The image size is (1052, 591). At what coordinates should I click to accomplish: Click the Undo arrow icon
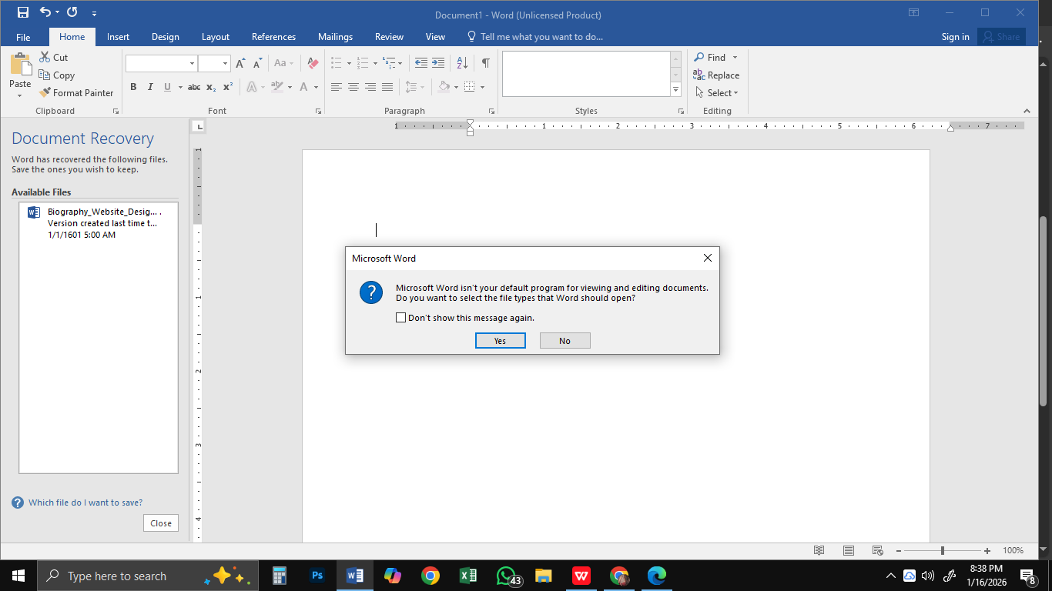[45, 12]
